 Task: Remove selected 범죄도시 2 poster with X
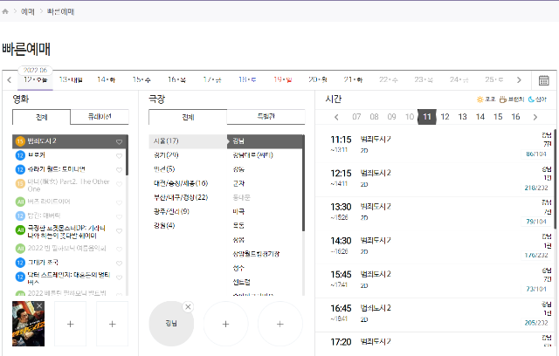(39, 305)
